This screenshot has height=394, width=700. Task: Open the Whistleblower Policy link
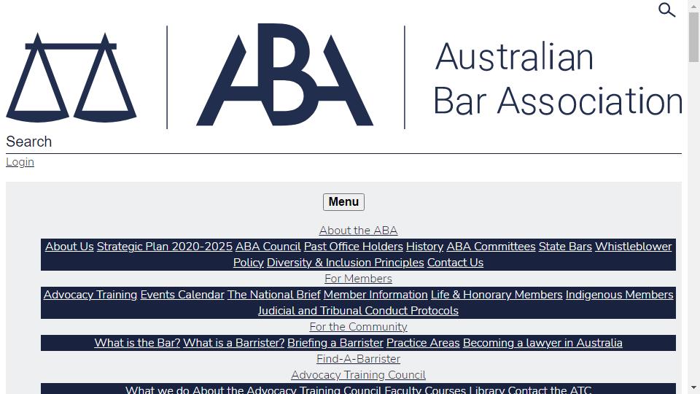pos(633,247)
